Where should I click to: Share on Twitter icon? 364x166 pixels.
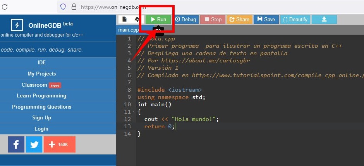34,144
